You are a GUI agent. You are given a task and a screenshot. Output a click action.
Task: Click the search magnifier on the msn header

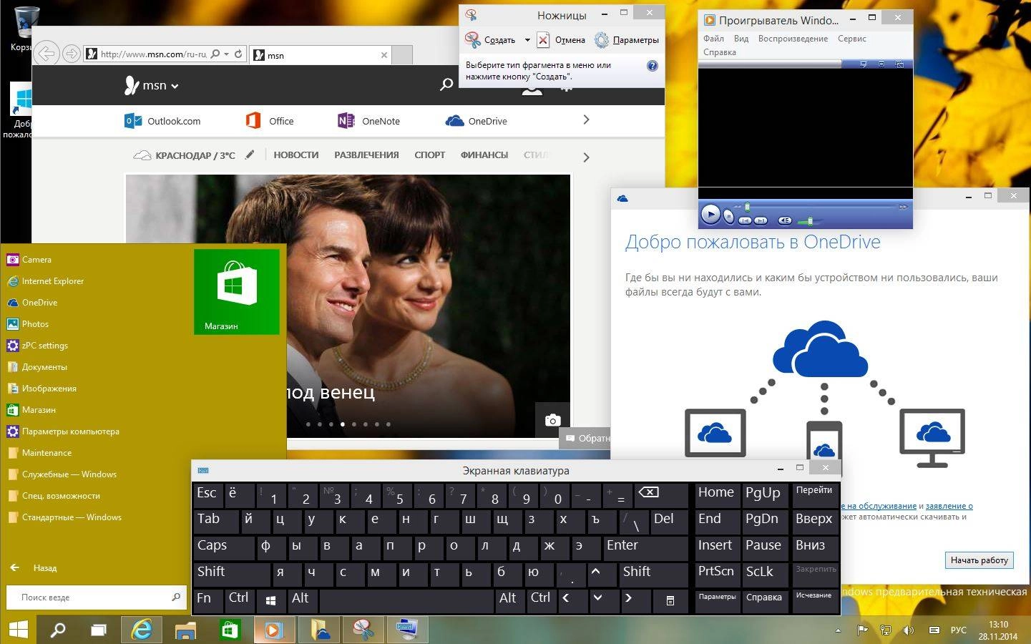tap(446, 84)
